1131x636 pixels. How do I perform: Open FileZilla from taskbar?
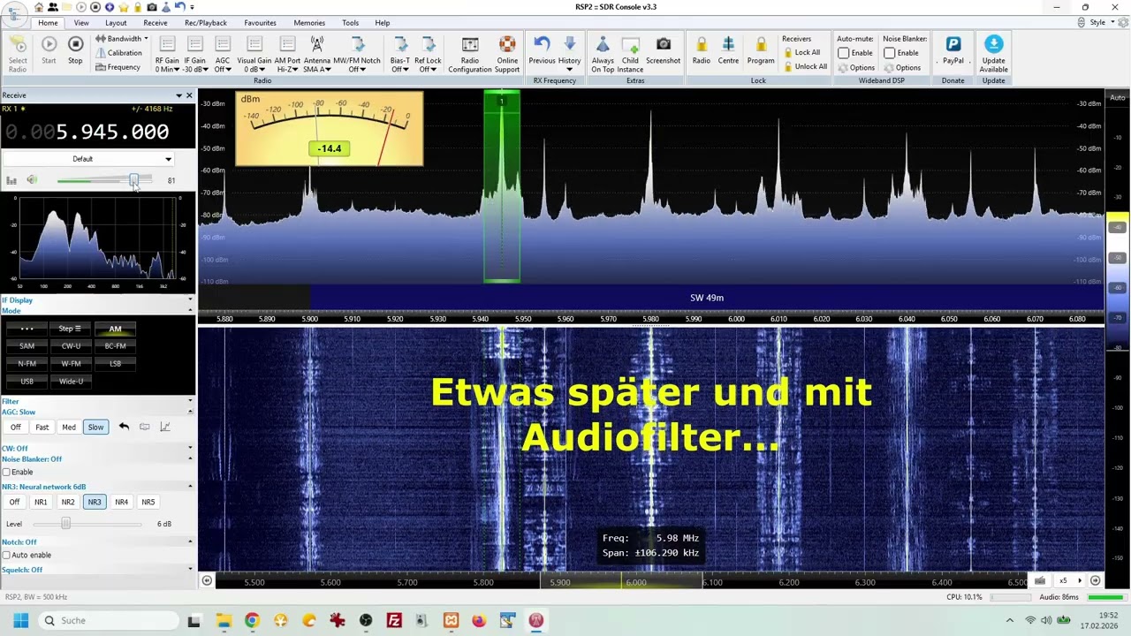pos(394,620)
